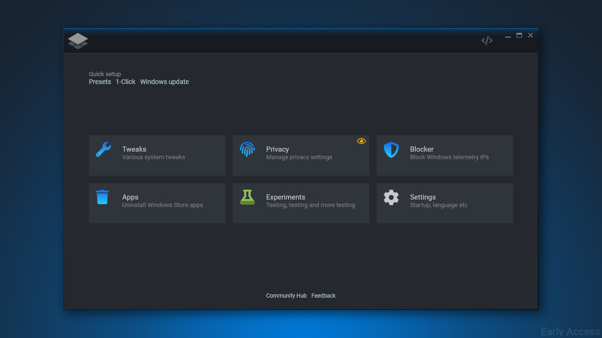Click "Uninstall Windows Store apps" description

coord(163,205)
